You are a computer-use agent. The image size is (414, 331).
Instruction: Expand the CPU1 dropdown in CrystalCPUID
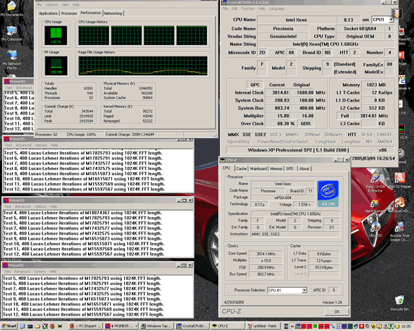coord(392,19)
